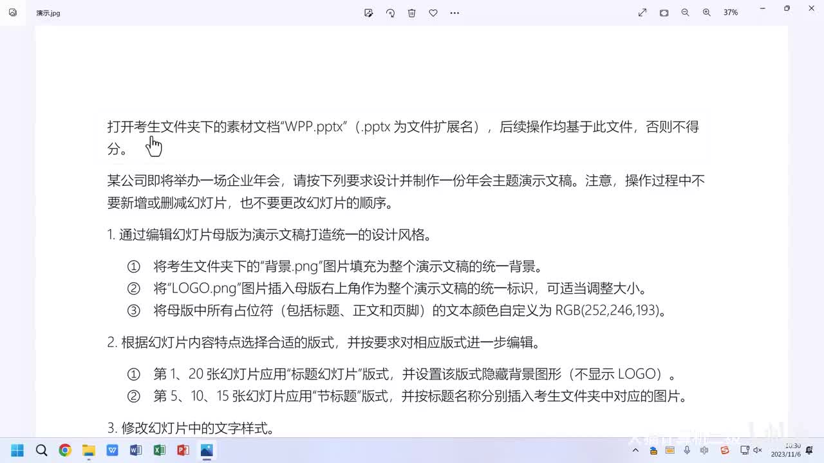
Task: Click the muted volume icon in tray
Action: tap(758, 450)
